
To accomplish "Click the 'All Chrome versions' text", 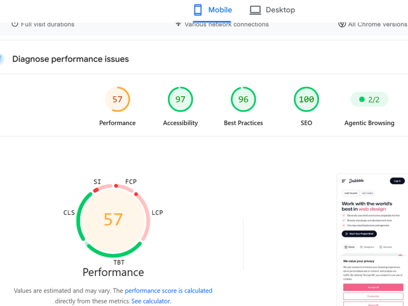I will pyautogui.click(x=377, y=24).
